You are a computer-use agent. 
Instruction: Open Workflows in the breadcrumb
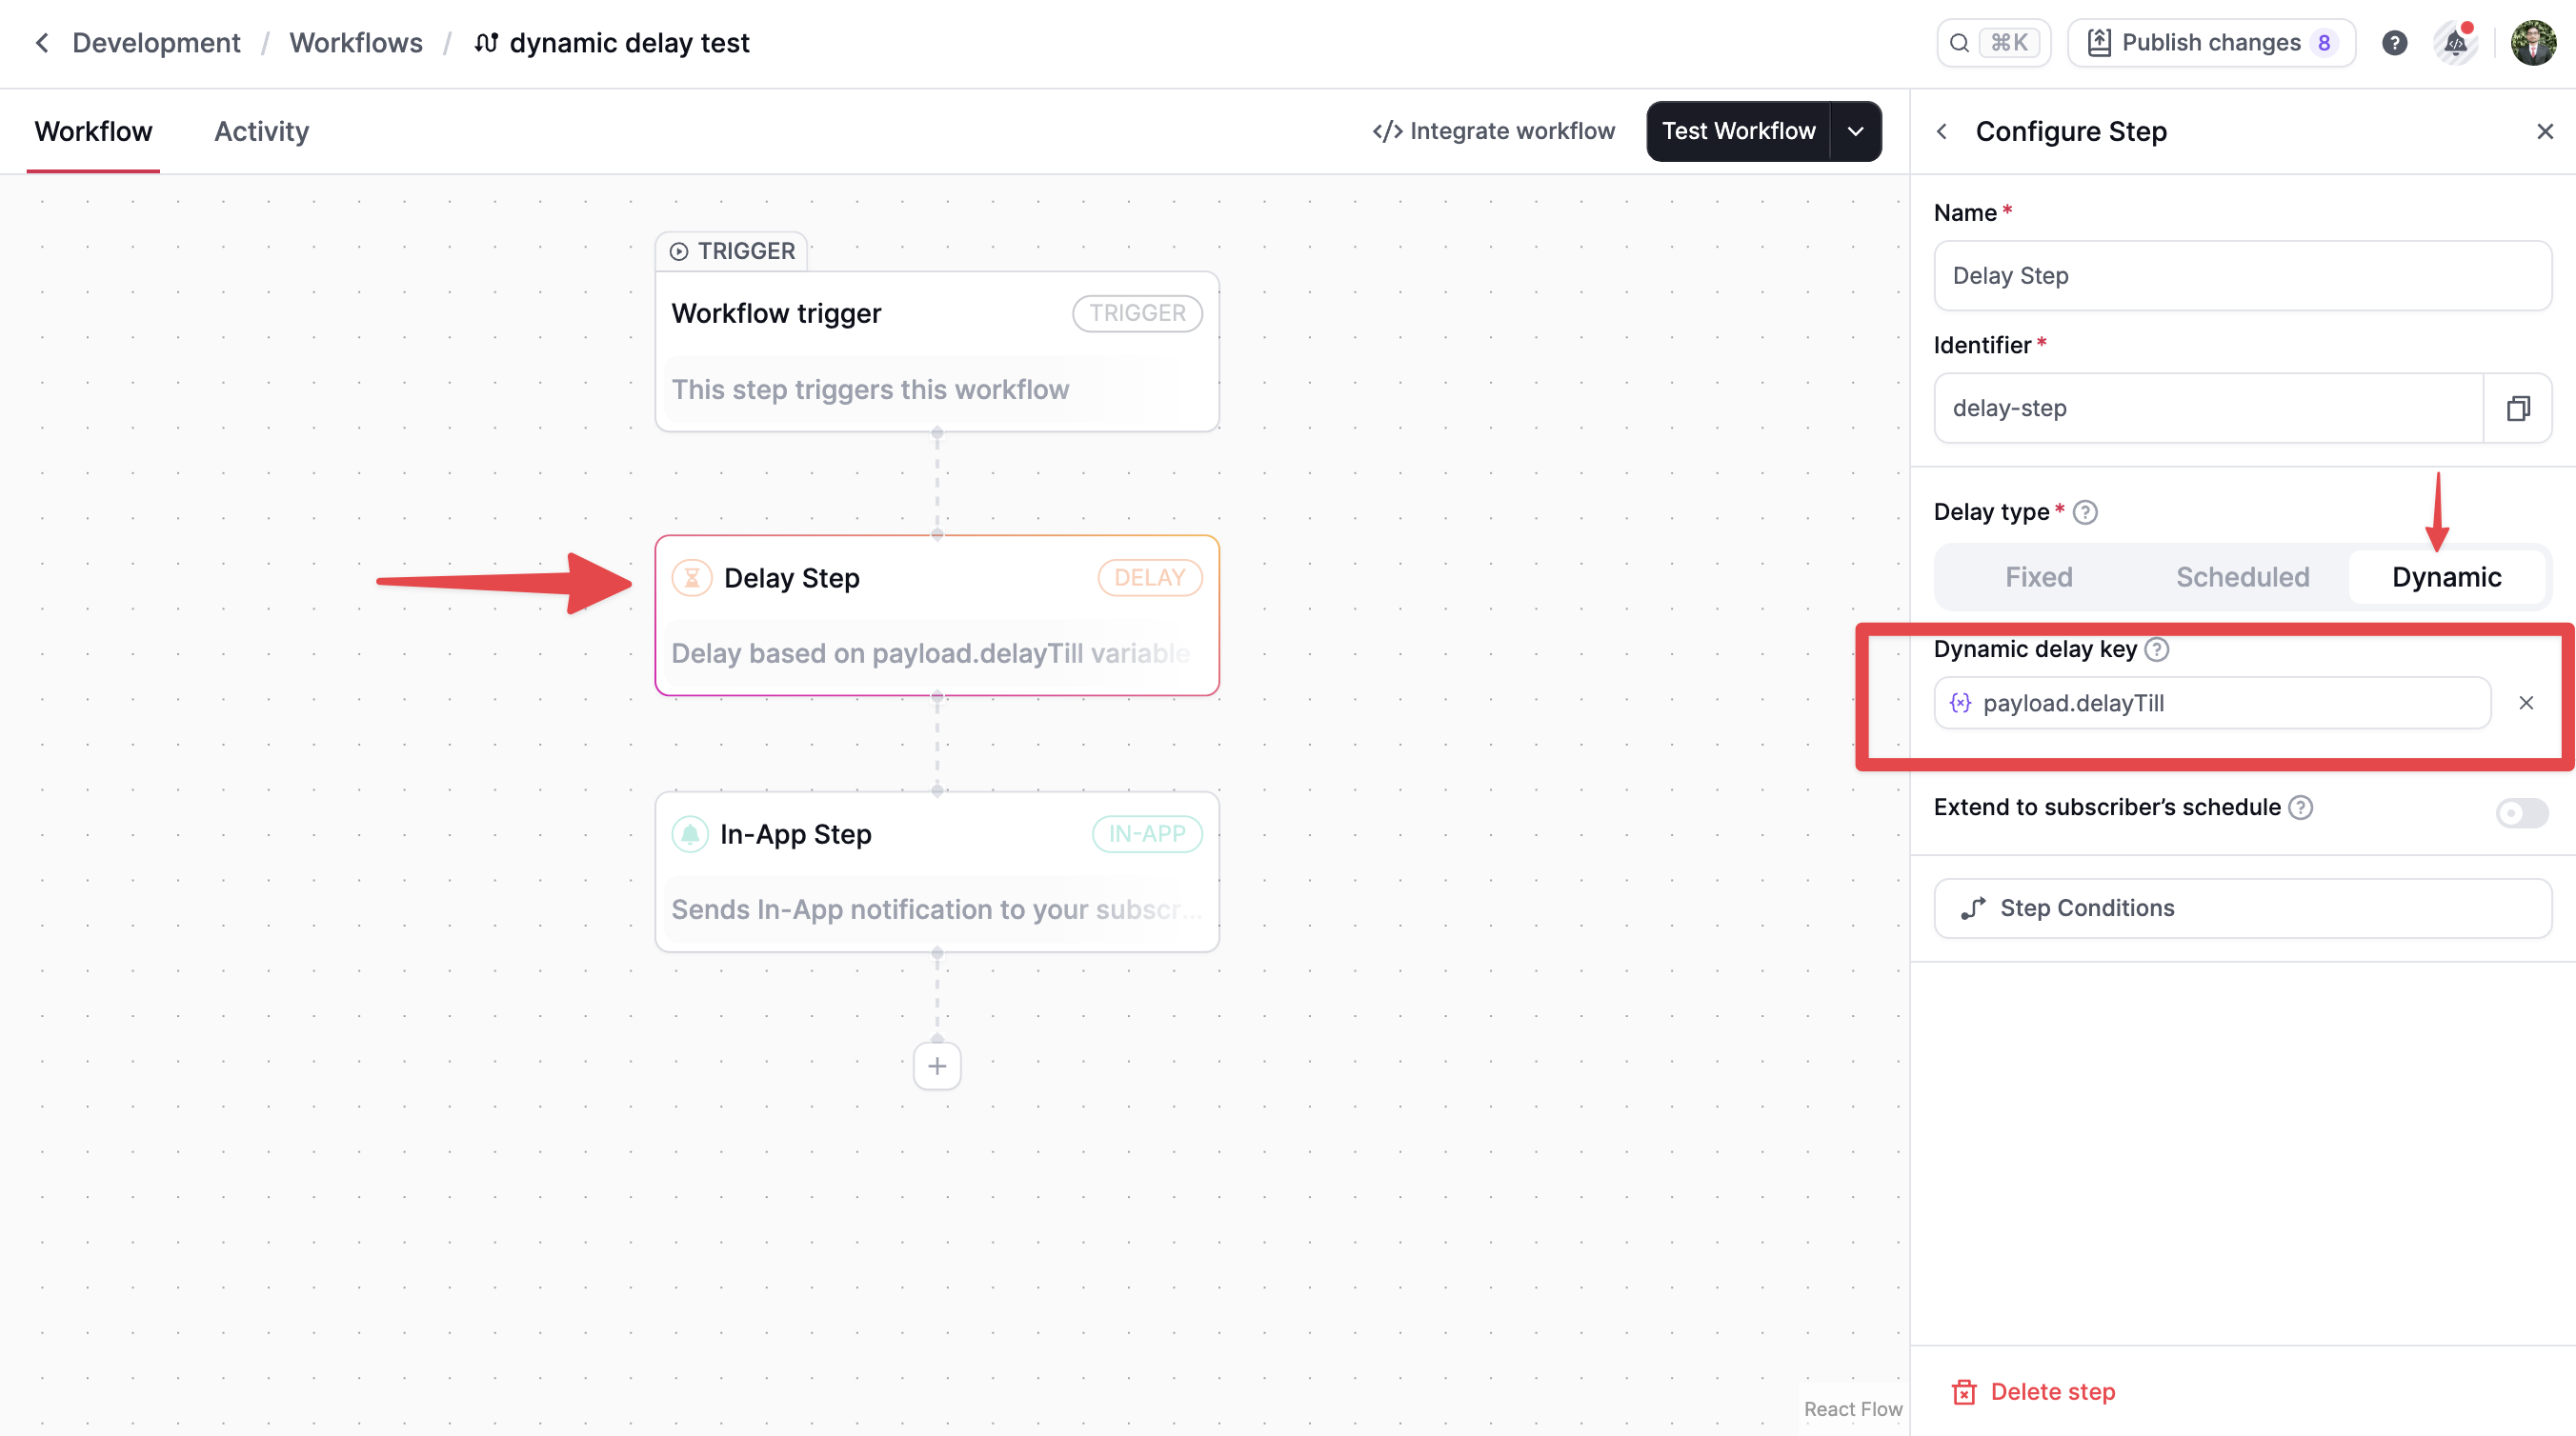click(x=356, y=43)
